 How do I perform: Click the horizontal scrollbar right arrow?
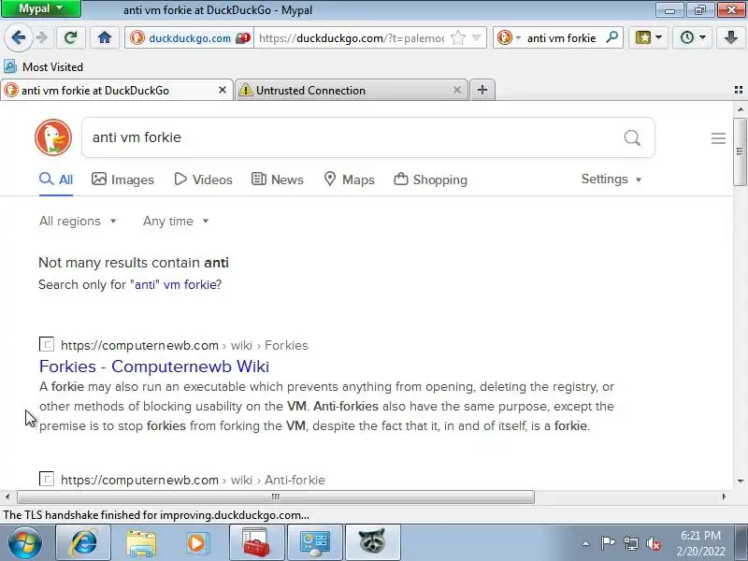tap(724, 496)
